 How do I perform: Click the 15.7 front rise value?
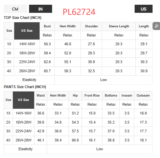click(92, 131)
